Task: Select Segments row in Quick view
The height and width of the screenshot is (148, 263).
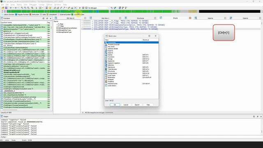Action: (131, 61)
